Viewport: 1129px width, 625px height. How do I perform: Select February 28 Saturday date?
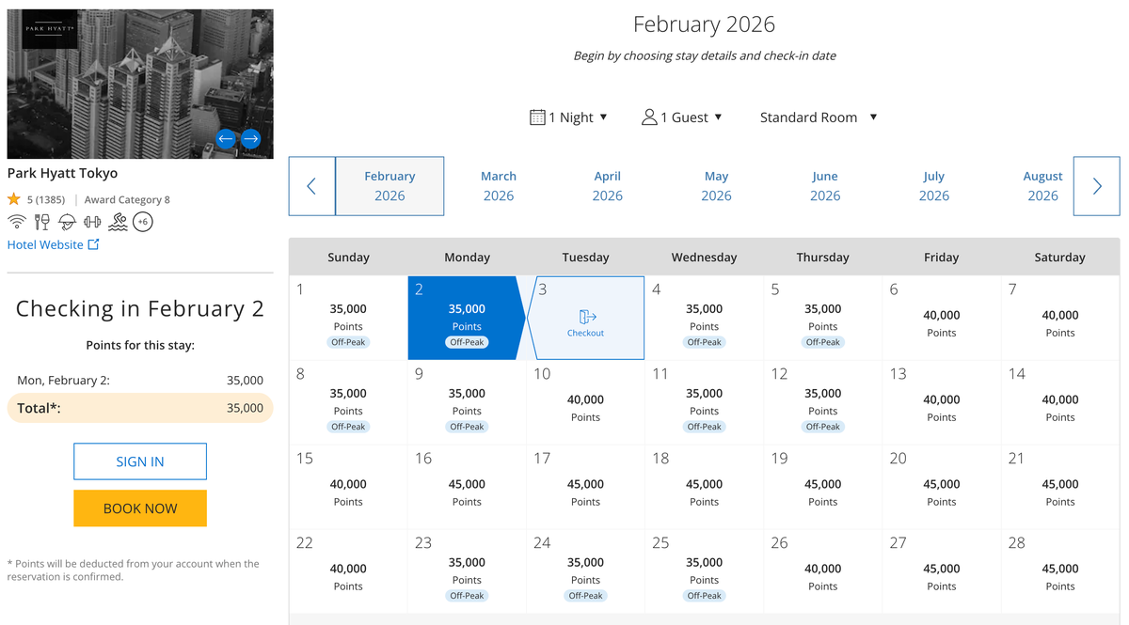click(x=1060, y=571)
